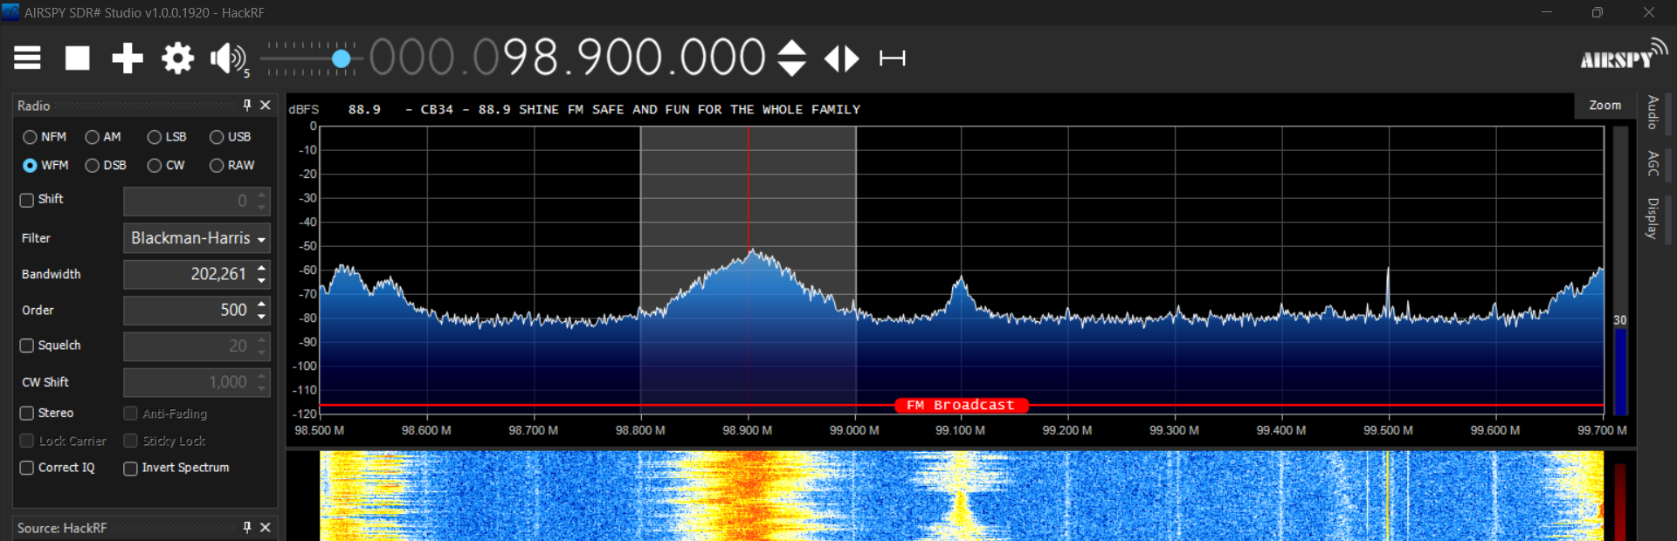Click the center tuning bracket icon

[x=892, y=58]
